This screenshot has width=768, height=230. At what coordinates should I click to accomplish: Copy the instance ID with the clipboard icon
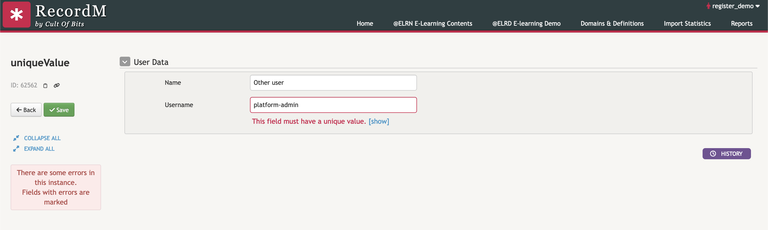[x=45, y=86]
